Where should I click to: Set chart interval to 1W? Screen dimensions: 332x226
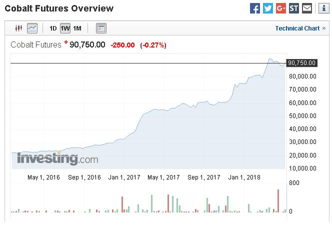click(65, 28)
